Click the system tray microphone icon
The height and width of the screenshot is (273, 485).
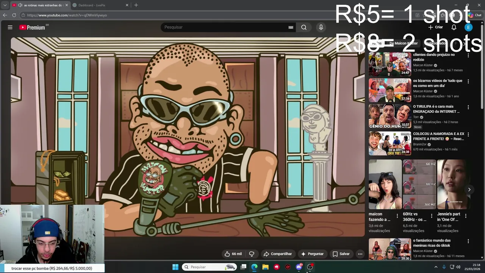(444, 267)
